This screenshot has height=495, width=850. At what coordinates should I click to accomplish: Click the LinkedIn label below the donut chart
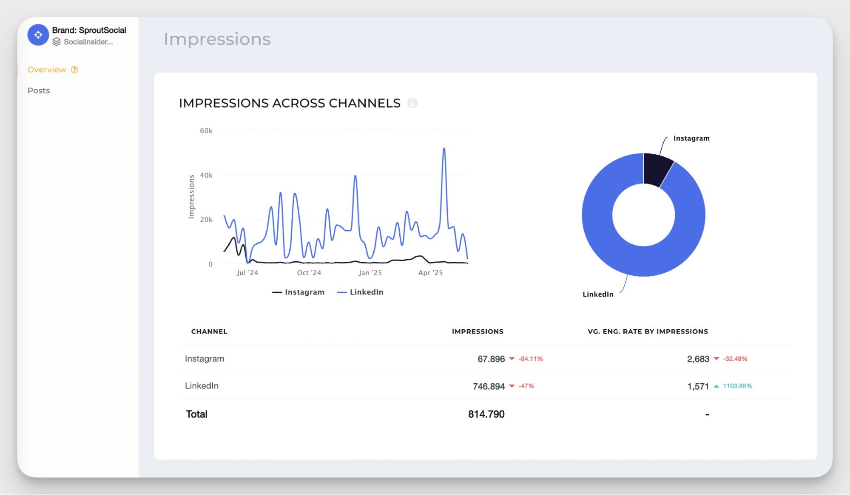pos(598,294)
